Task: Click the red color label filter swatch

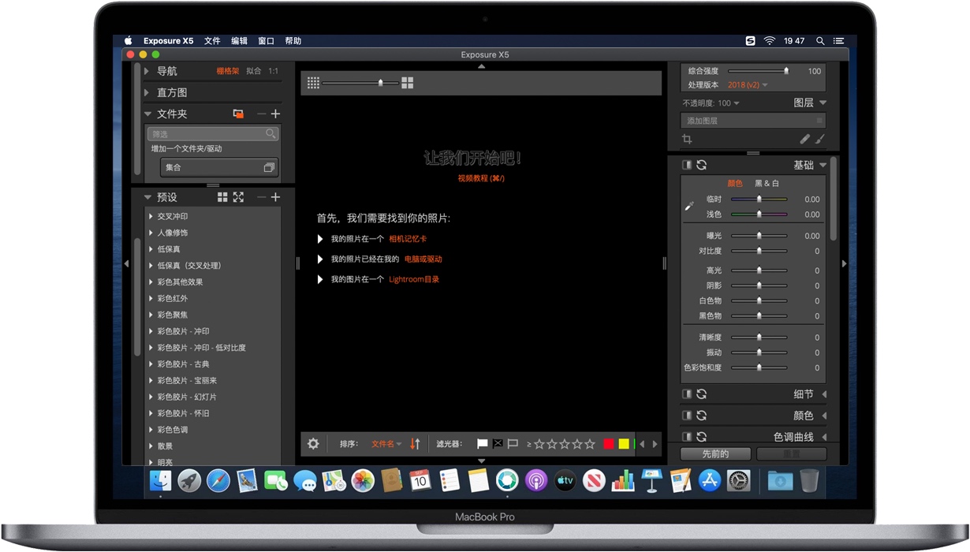Action: tap(609, 443)
